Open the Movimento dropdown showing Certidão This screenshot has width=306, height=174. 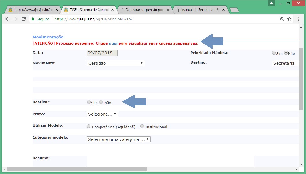116,63
